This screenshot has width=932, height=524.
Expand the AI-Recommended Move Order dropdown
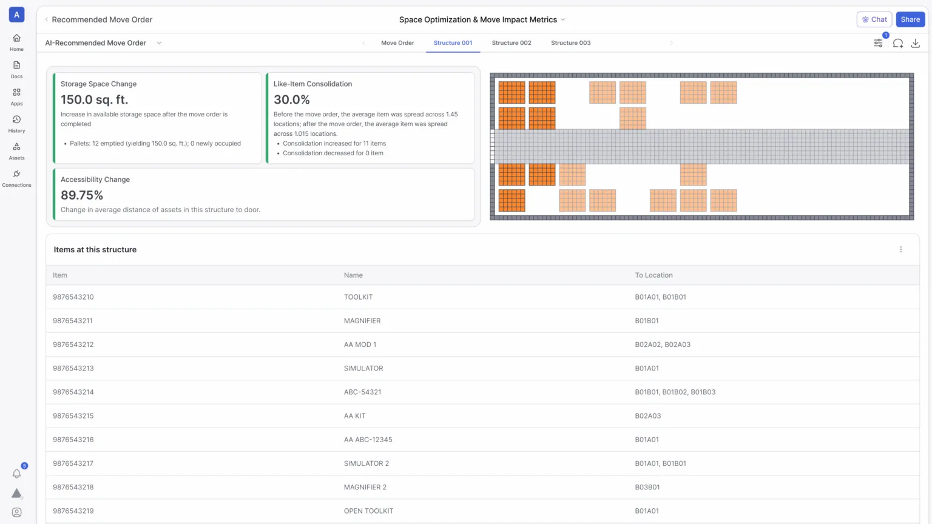tap(159, 42)
